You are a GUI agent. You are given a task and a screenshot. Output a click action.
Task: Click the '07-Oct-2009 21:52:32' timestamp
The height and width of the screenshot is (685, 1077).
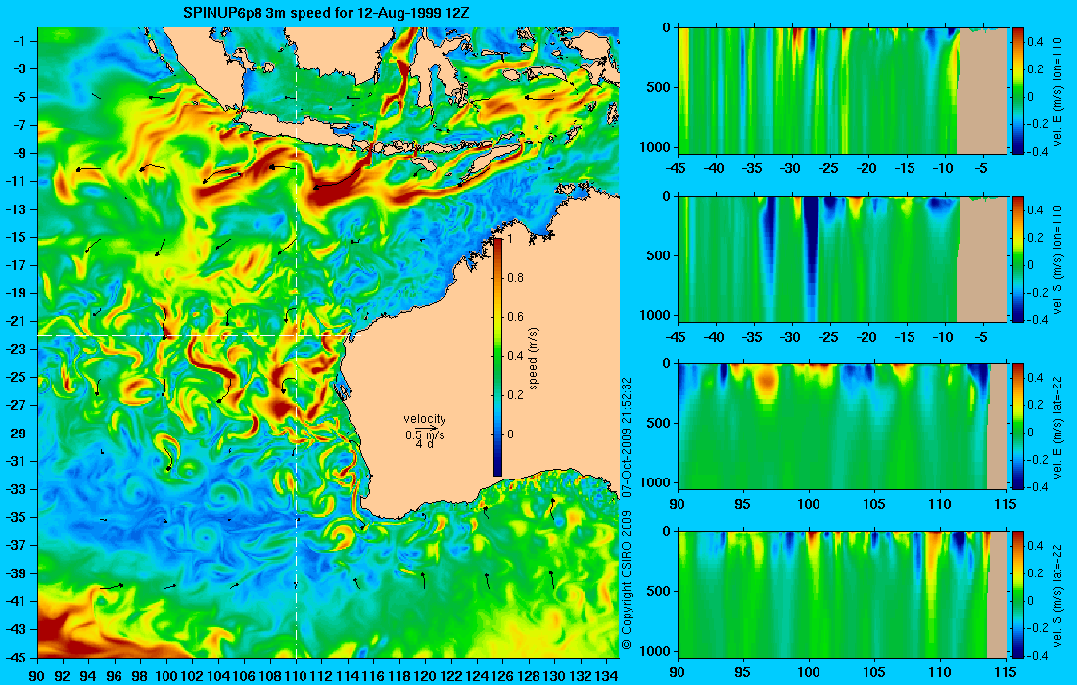tap(626, 437)
